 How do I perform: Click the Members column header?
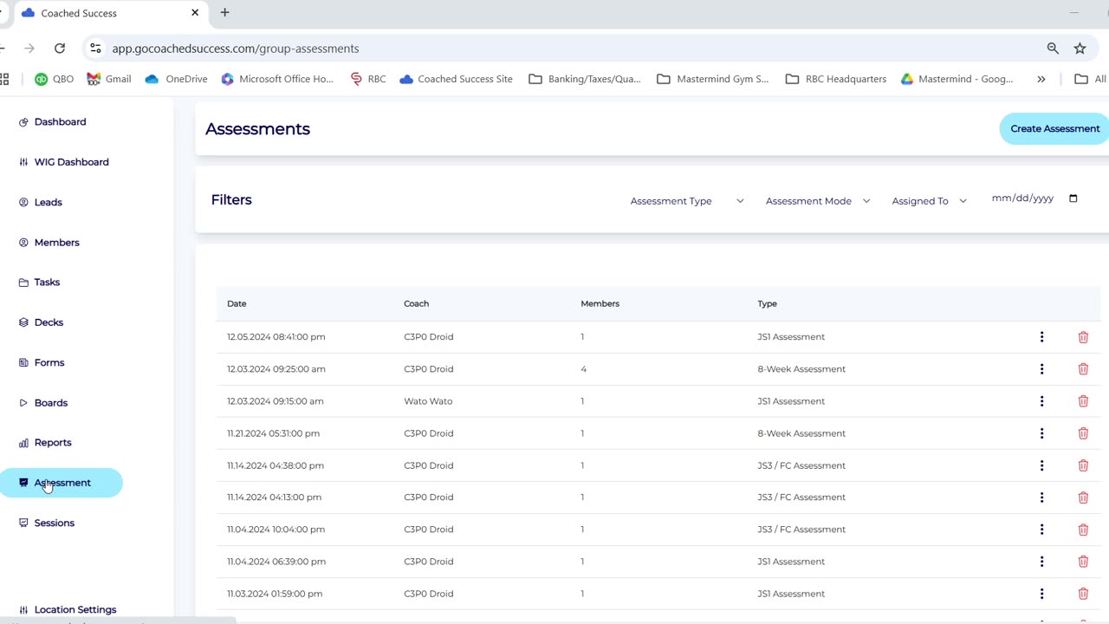tap(600, 304)
